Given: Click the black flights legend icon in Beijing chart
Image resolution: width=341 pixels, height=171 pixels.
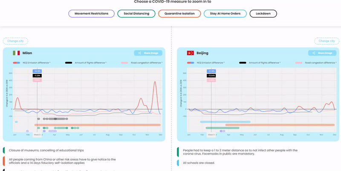Looking at the screenshot, I should click(x=243, y=63).
